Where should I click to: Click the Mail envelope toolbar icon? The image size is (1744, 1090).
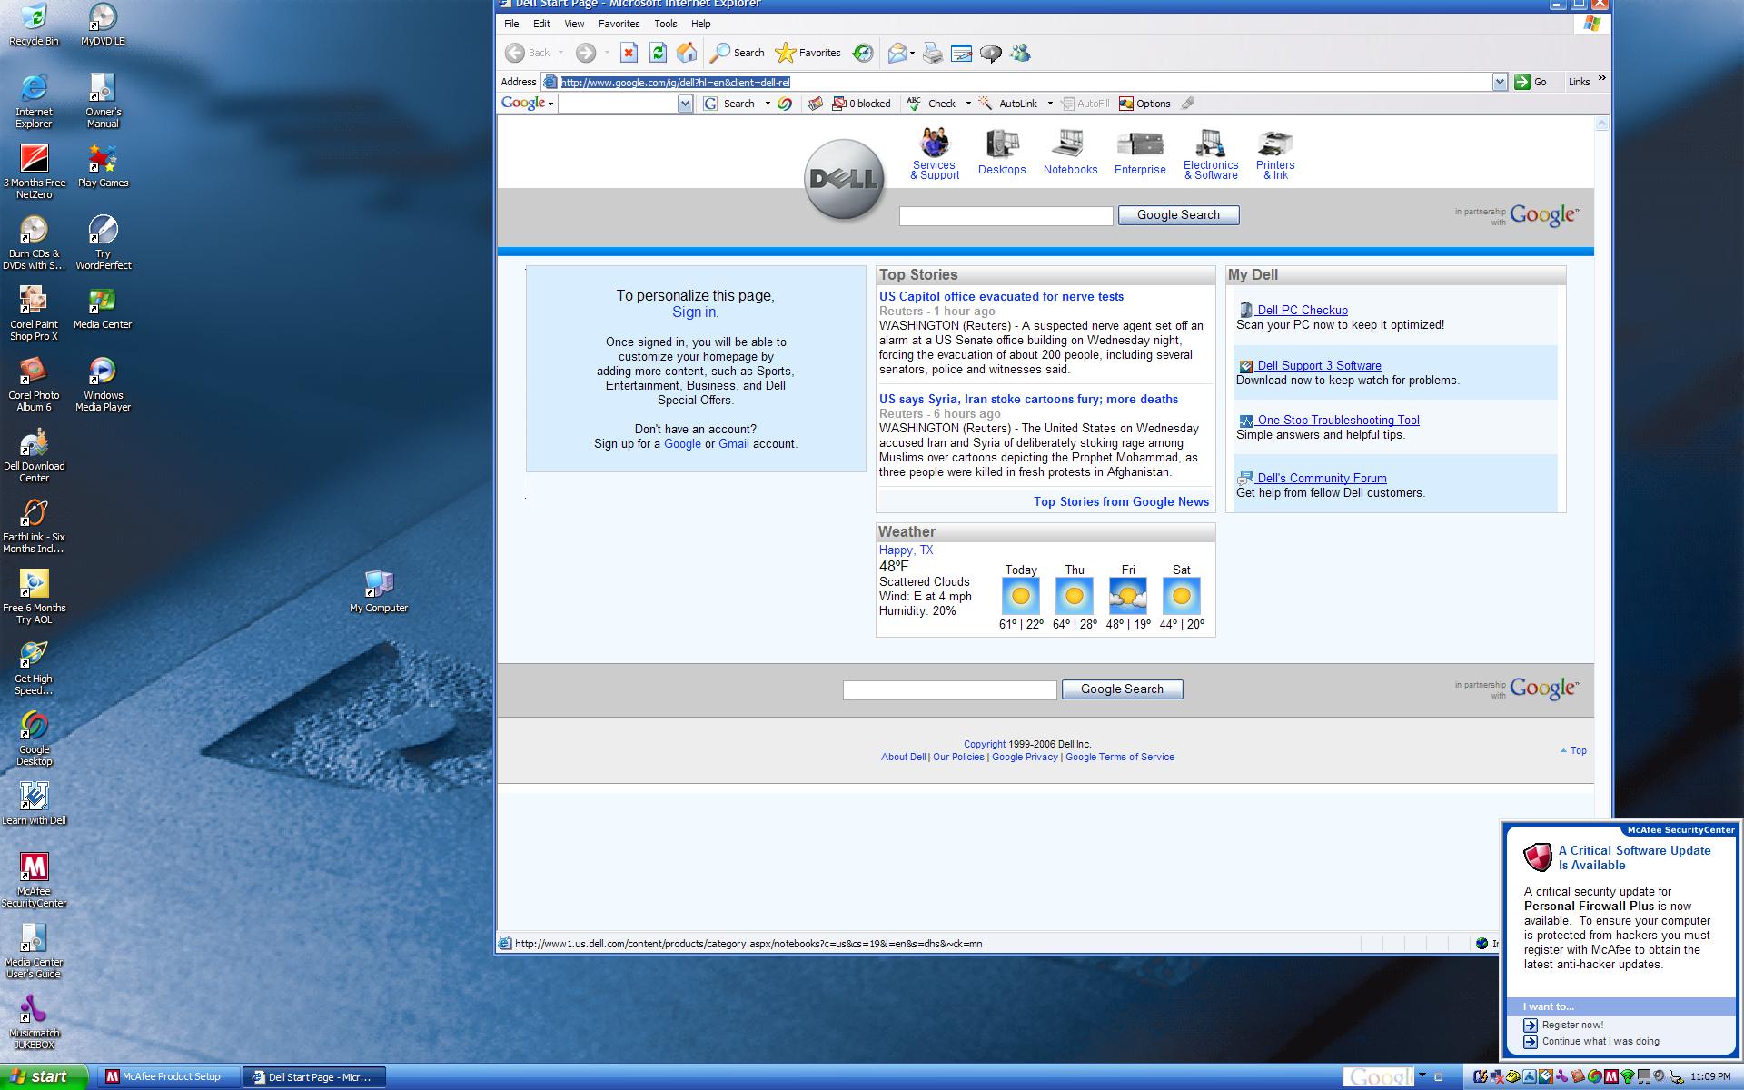[x=897, y=53]
